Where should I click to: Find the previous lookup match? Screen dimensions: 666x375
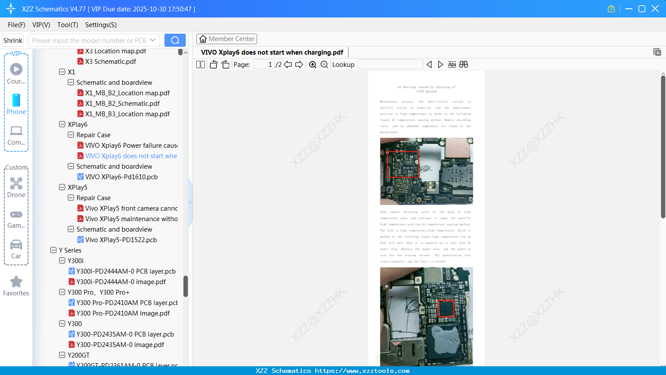click(429, 65)
